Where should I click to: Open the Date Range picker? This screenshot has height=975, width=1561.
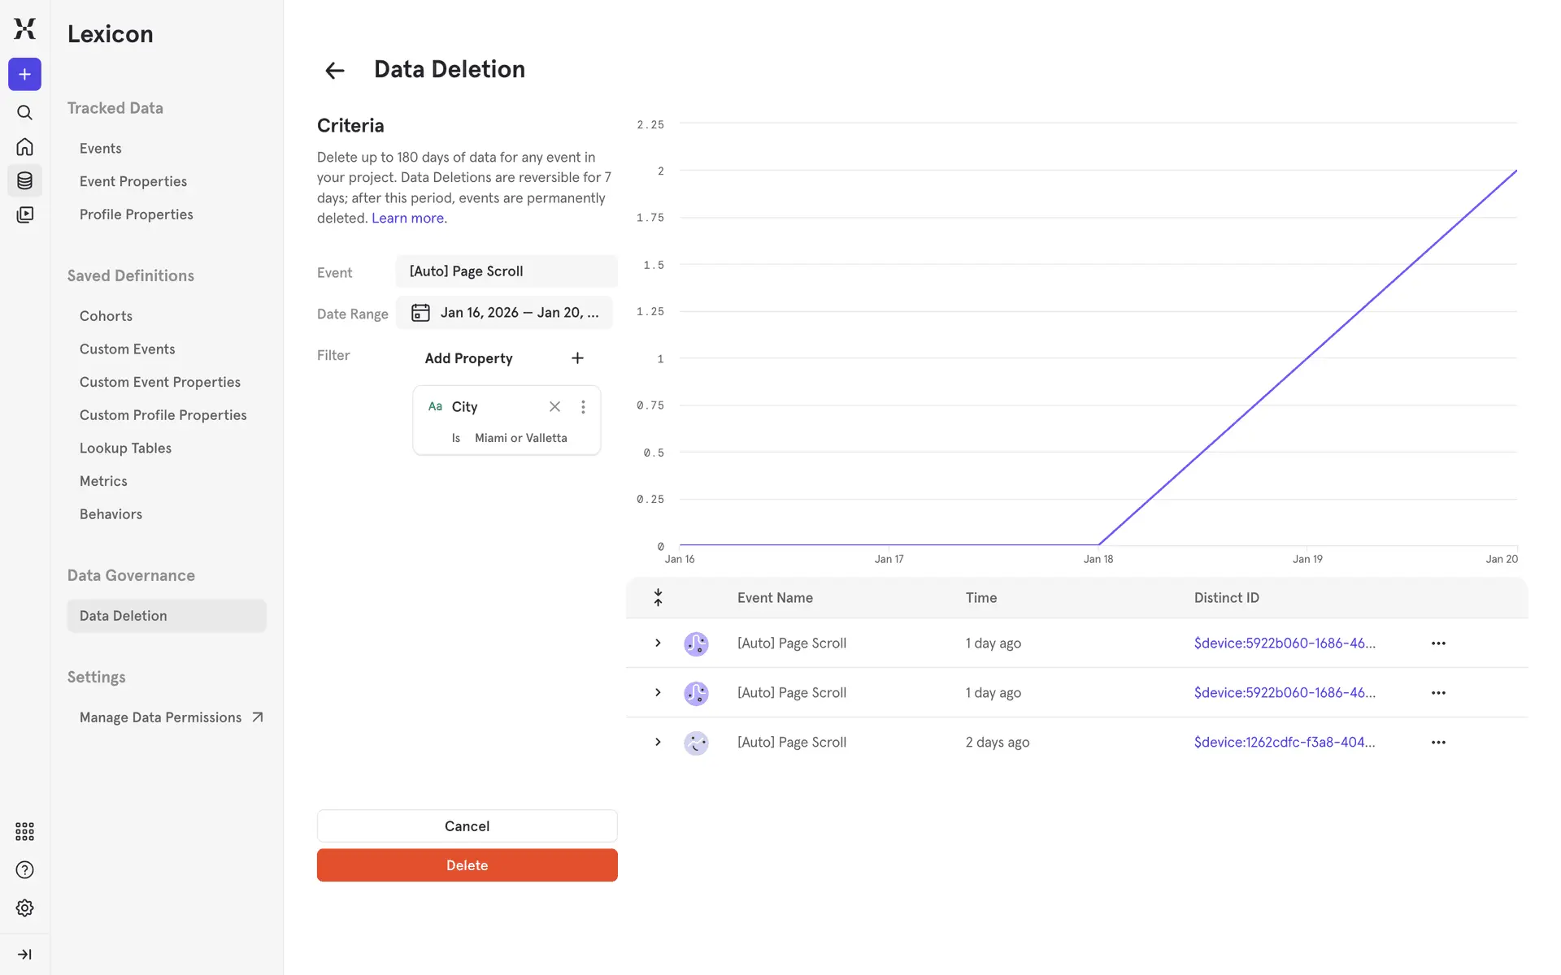tap(504, 313)
